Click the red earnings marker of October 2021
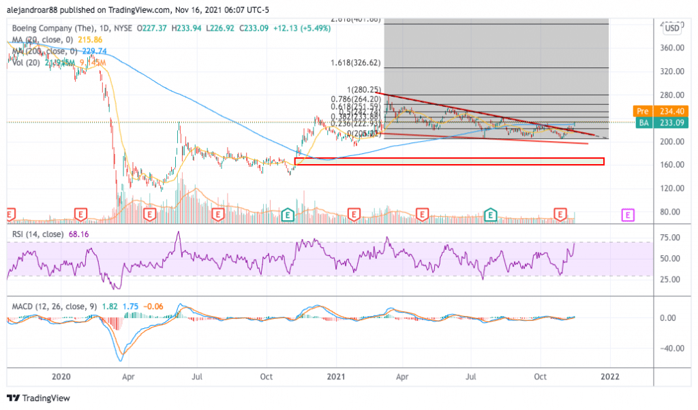The width and height of the screenshot is (698, 410). pos(560,215)
